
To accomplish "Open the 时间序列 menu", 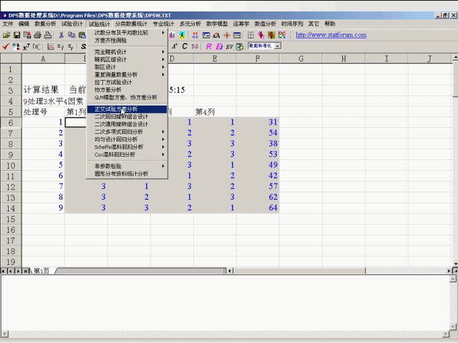I will (293, 24).
